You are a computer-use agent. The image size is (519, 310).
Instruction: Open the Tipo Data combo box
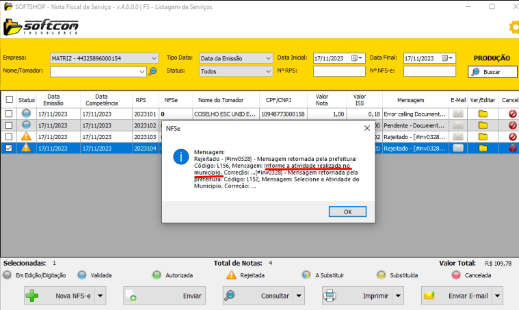coord(268,58)
